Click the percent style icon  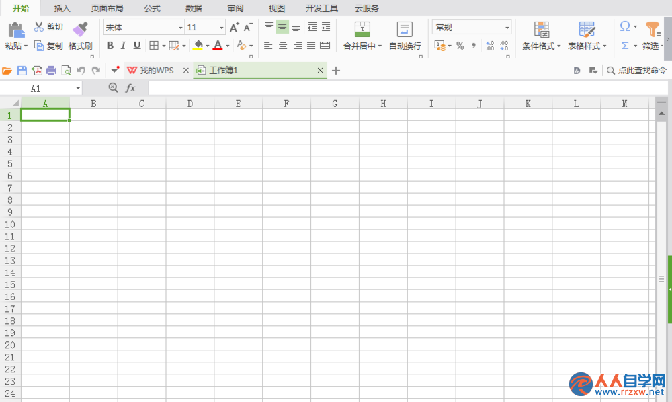tap(460, 46)
